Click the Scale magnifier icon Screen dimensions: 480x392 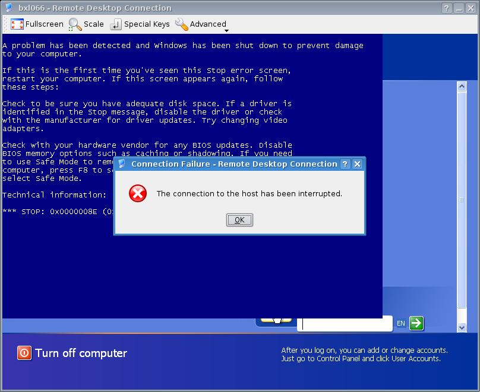coord(75,24)
